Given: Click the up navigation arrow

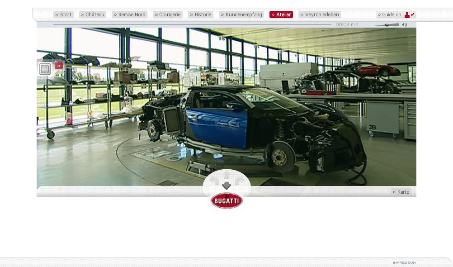Looking at the screenshot, I should 226,175.
